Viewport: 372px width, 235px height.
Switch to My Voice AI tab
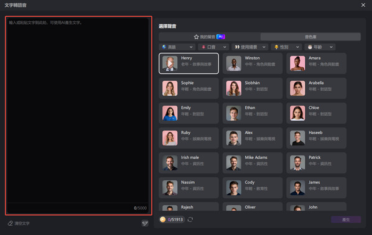210,37
